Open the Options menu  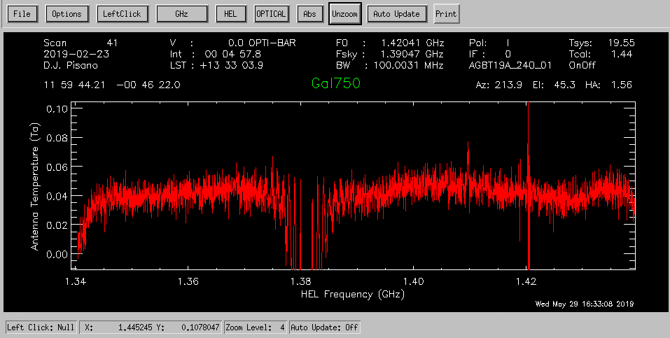pyautogui.click(x=67, y=14)
